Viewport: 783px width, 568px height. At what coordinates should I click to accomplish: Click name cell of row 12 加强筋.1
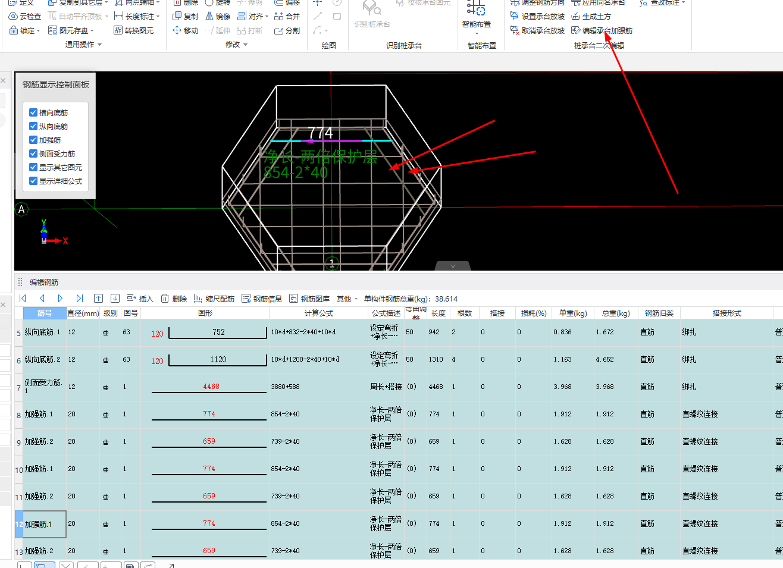click(x=45, y=525)
